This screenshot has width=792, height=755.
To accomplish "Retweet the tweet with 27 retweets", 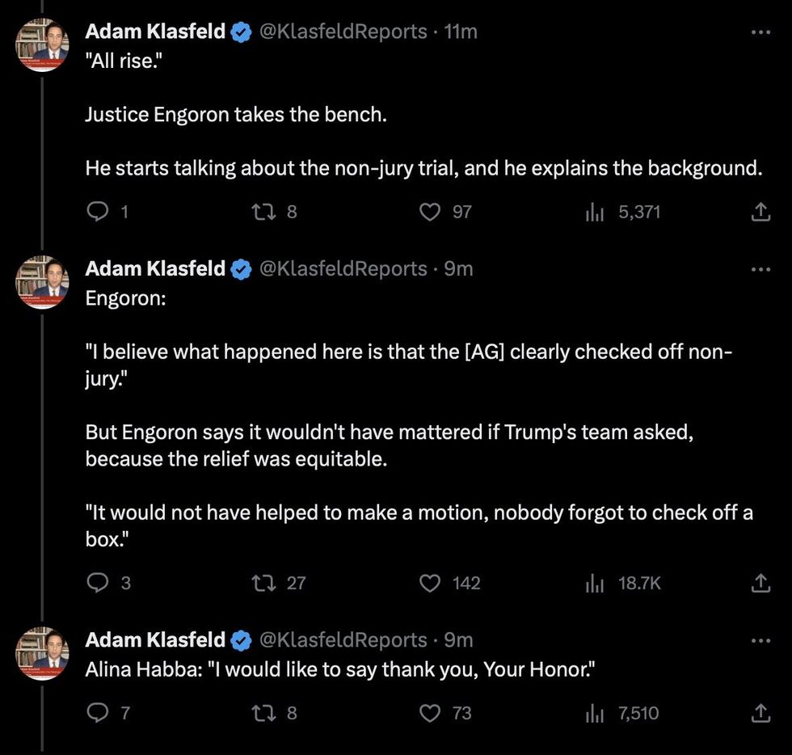I will click(x=262, y=582).
